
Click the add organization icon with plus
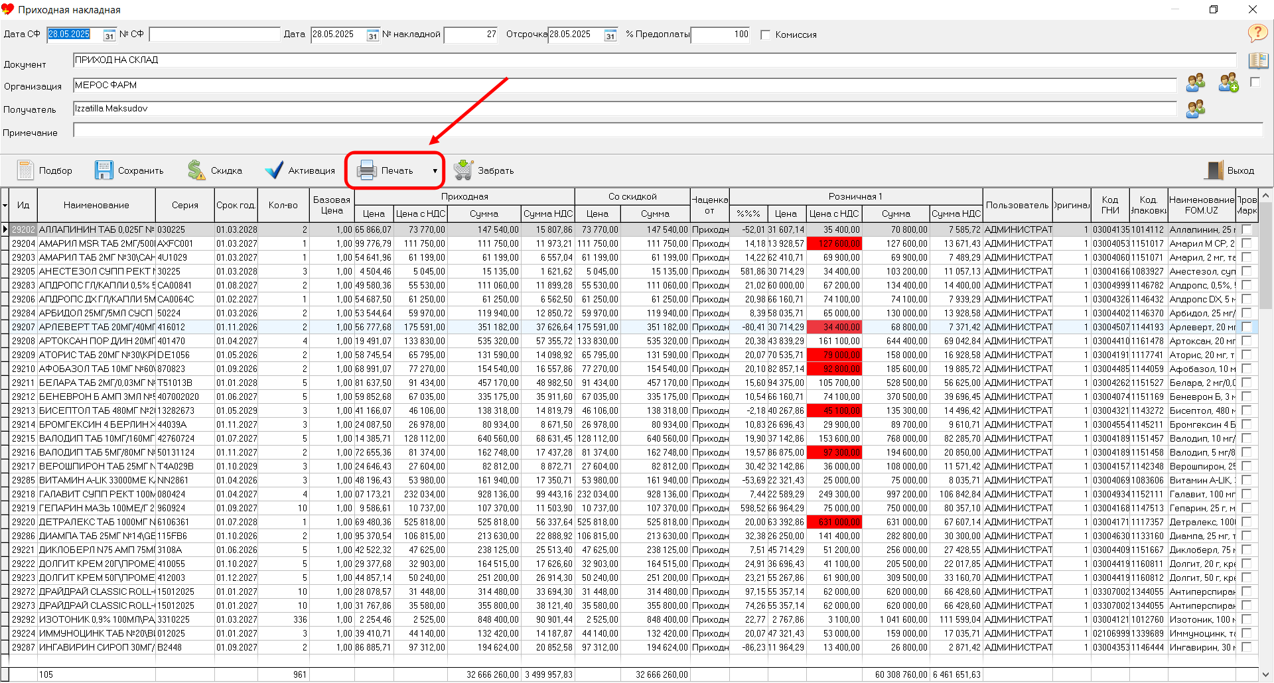point(1228,83)
